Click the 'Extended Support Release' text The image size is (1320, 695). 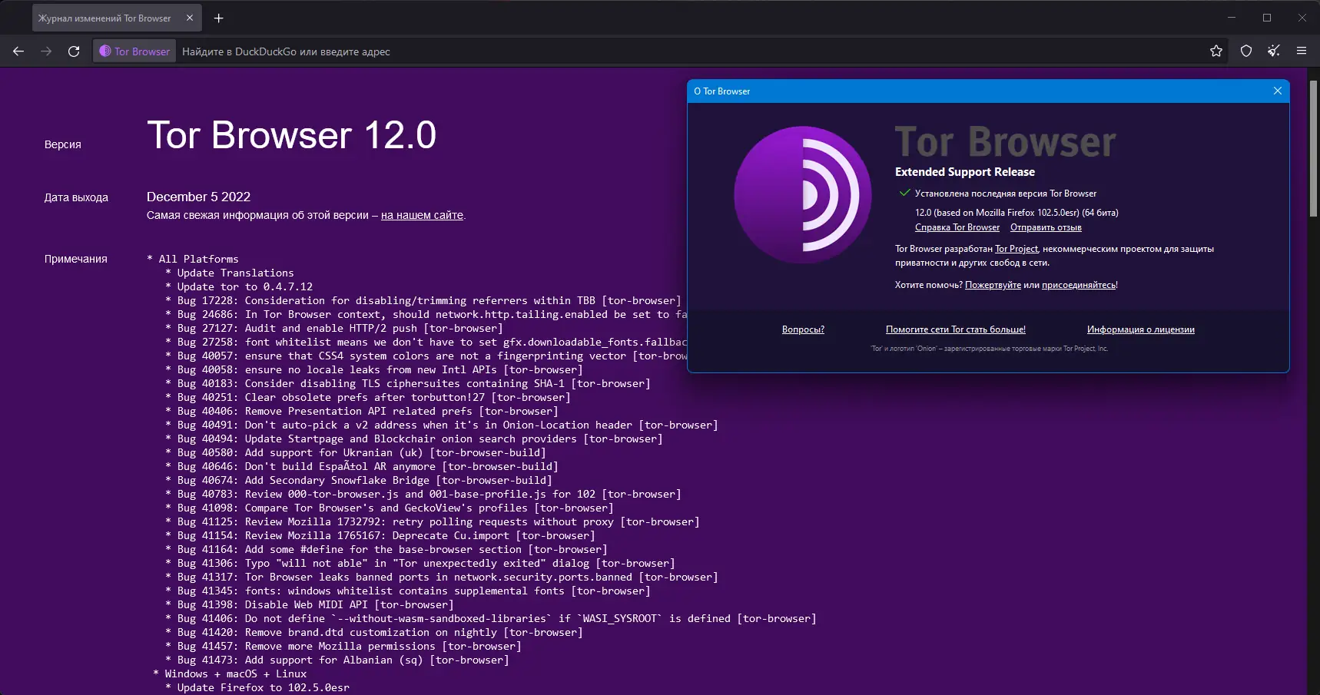(x=965, y=172)
